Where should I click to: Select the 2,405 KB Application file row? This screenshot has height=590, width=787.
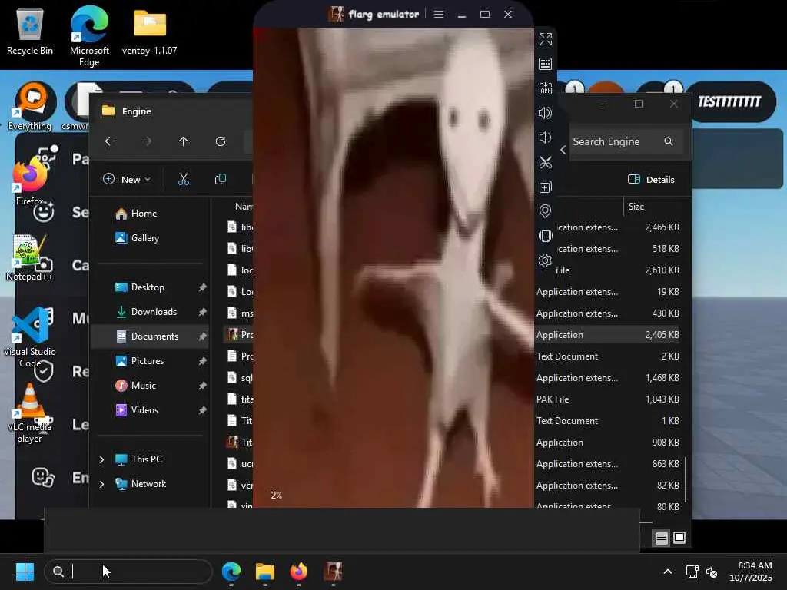point(607,335)
